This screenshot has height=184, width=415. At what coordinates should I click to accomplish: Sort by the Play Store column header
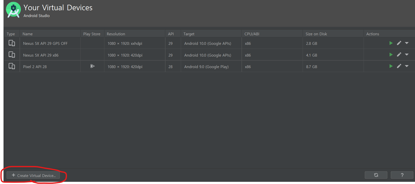(x=92, y=34)
